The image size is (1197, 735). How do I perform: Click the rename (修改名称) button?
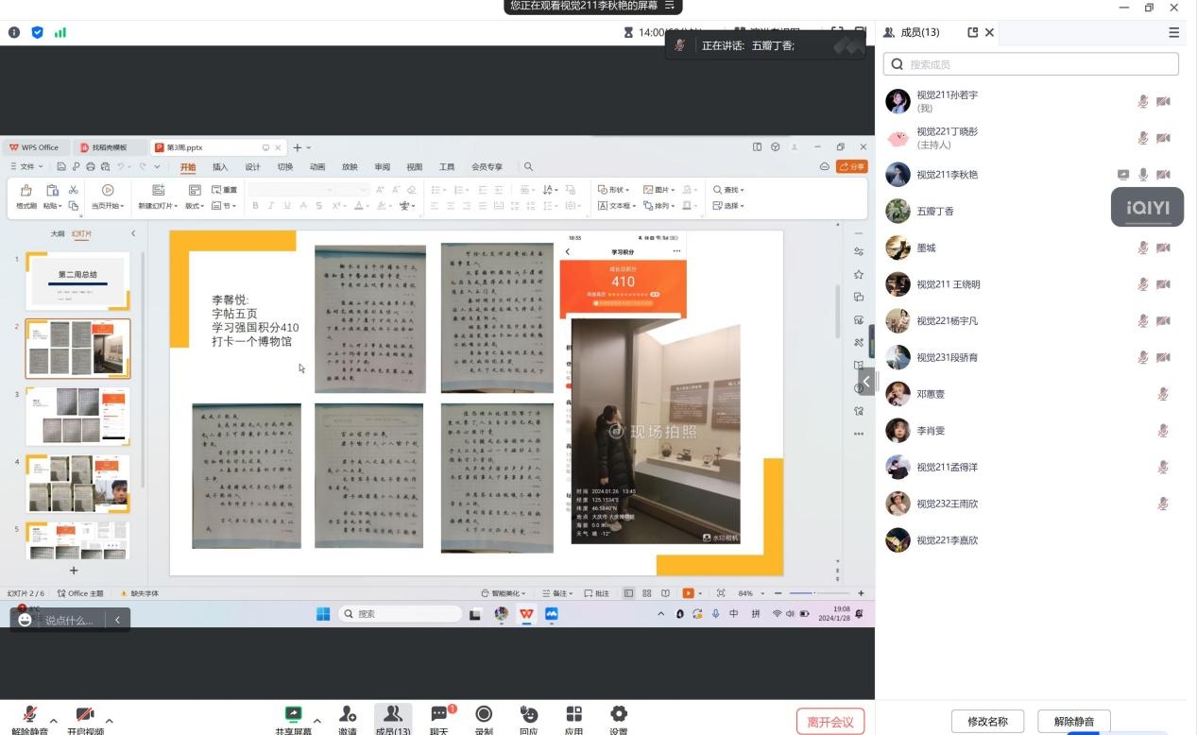[x=987, y=722]
